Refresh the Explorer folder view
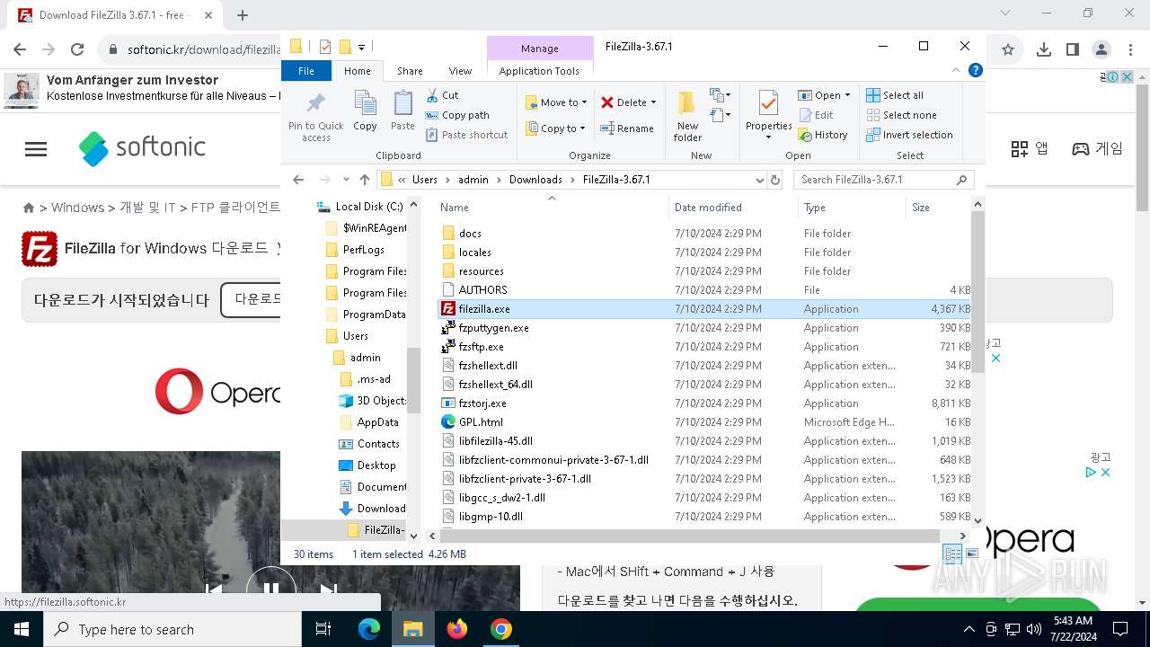Screen dimensions: 1150x647 click(775, 180)
